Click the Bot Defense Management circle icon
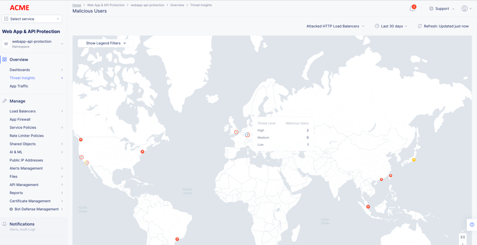This screenshot has width=477, height=245. click(x=11, y=210)
